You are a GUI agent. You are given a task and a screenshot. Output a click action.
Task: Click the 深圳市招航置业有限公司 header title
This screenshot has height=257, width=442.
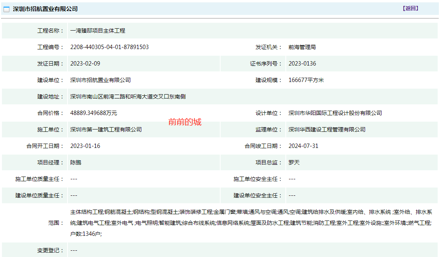tap(45, 9)
